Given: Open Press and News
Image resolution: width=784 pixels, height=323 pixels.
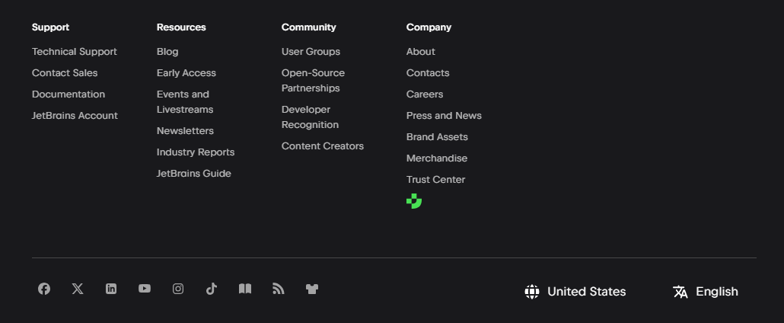Looking at the screenshot, I should 444,116.
